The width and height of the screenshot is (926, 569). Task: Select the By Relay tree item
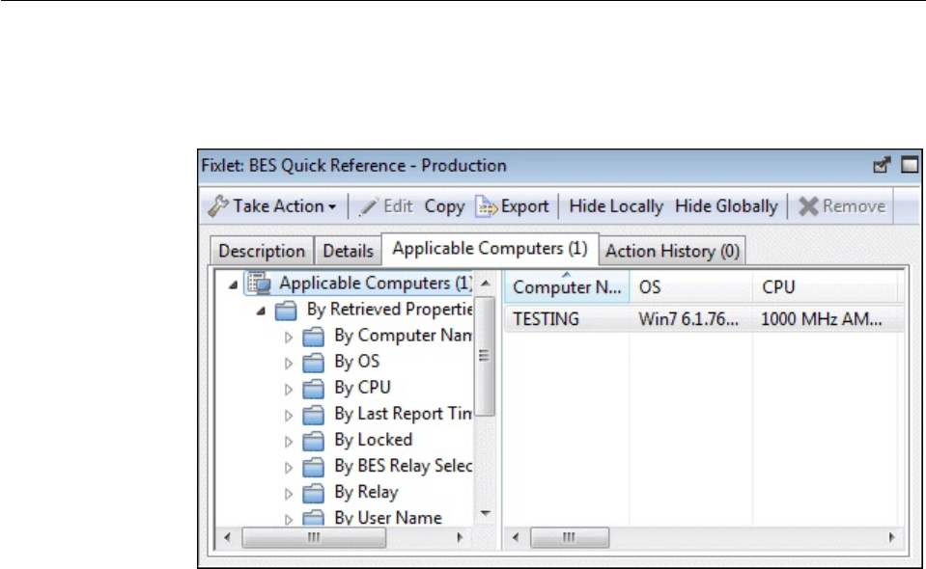pos(366,493)
